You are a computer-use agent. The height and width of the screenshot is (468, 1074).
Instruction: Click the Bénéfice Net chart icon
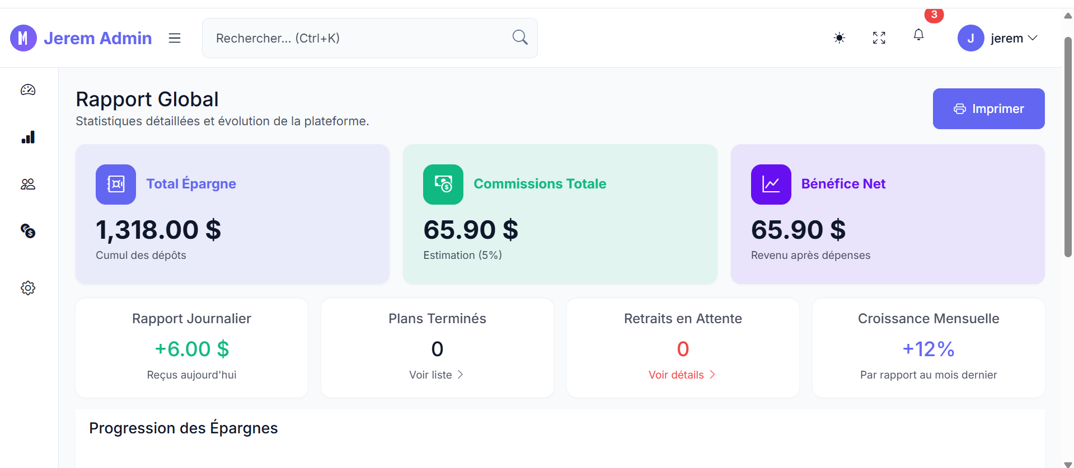click(771, 185)
